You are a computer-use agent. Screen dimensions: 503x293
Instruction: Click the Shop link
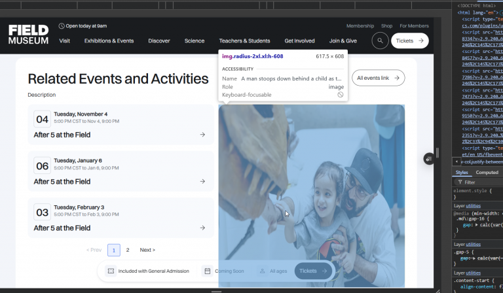(386, 26)
